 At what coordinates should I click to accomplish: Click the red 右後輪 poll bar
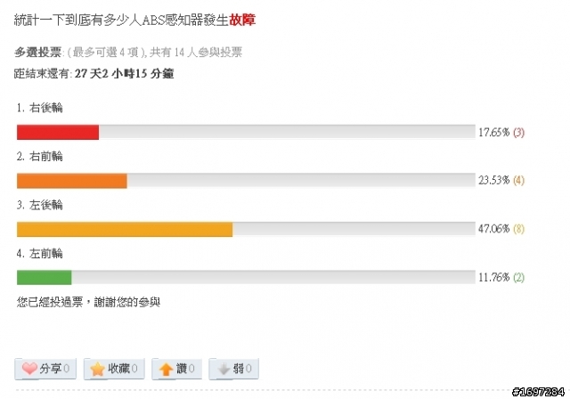58,132
